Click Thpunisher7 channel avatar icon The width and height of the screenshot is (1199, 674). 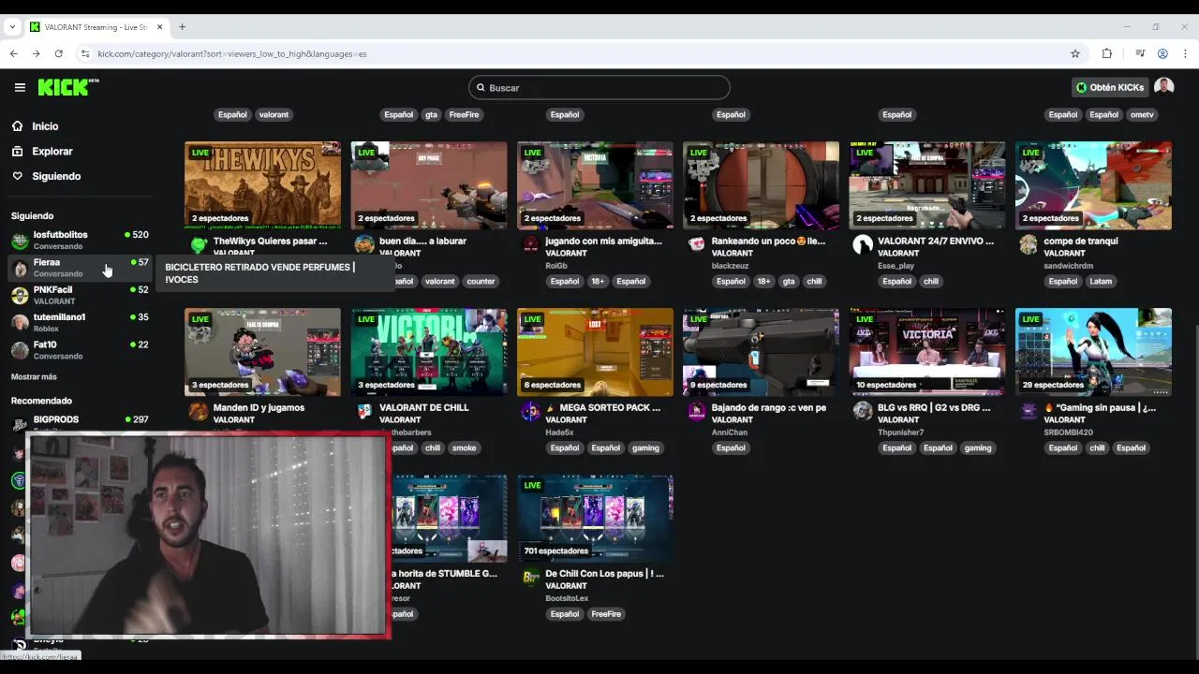[x=862, y=412]
